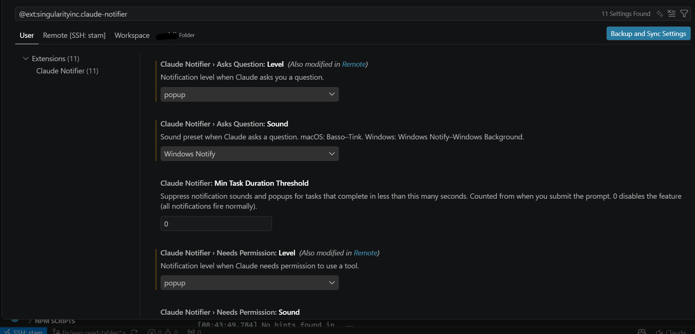The image size is (695, 334).
Task: Open Remote link beside Asks Question: Level
Action: click(x=354, y=64)
